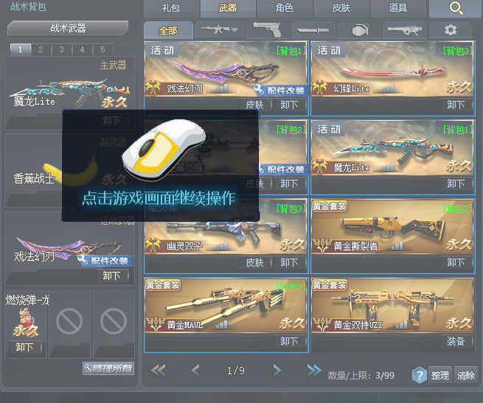Open the search magnifier icon
483x403 pixels.
pos(456,8)
